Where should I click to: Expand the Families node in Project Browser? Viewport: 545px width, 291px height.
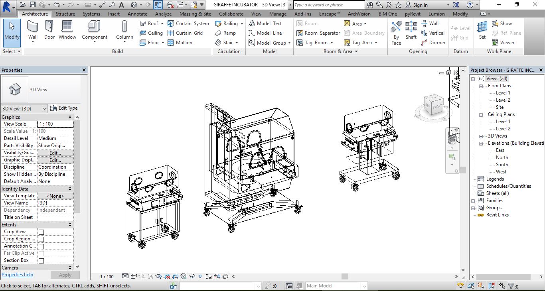tap(473, 201)
